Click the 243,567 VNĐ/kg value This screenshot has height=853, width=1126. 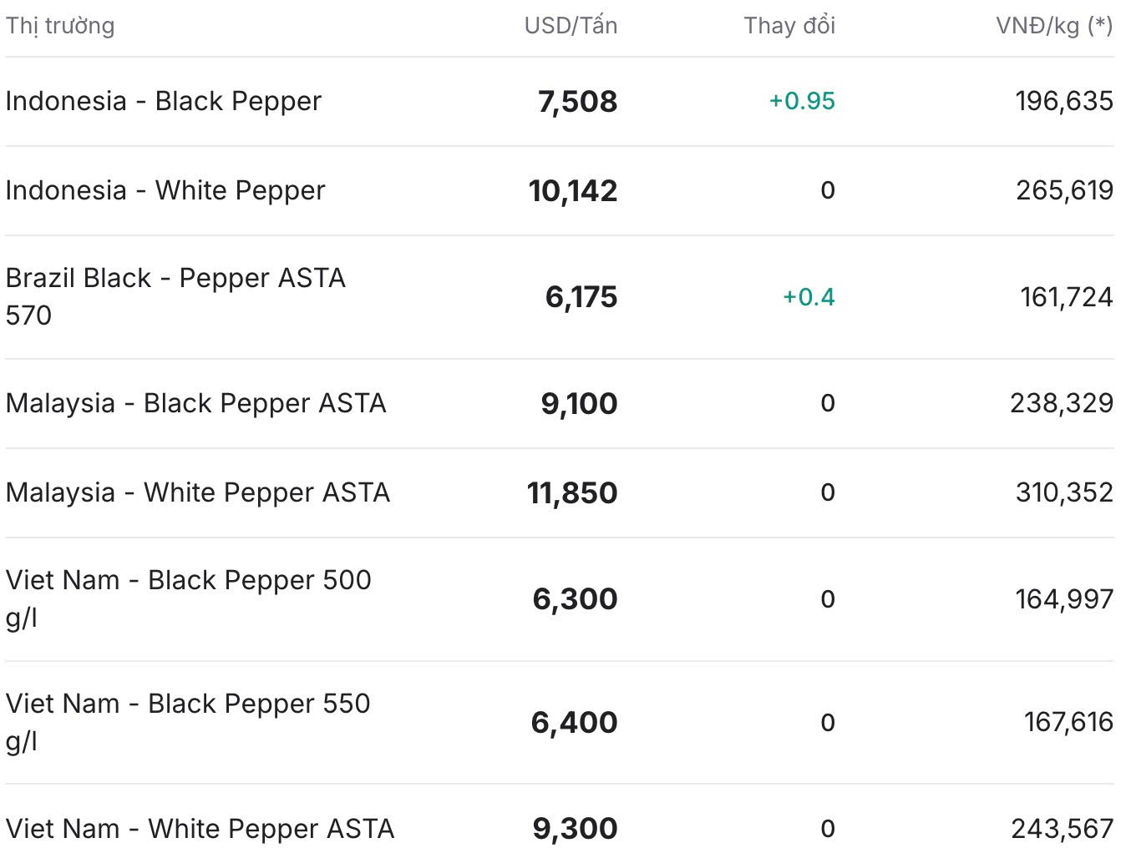[1063, 829]
